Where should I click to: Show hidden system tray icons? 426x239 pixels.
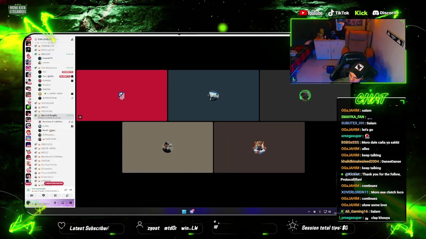(309, 211)
